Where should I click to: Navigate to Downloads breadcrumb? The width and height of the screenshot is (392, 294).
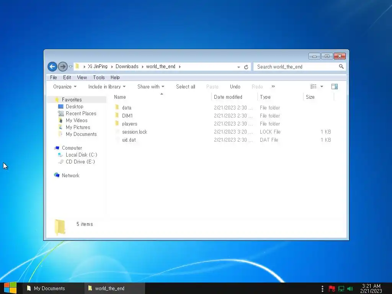[x=127, y=67]
